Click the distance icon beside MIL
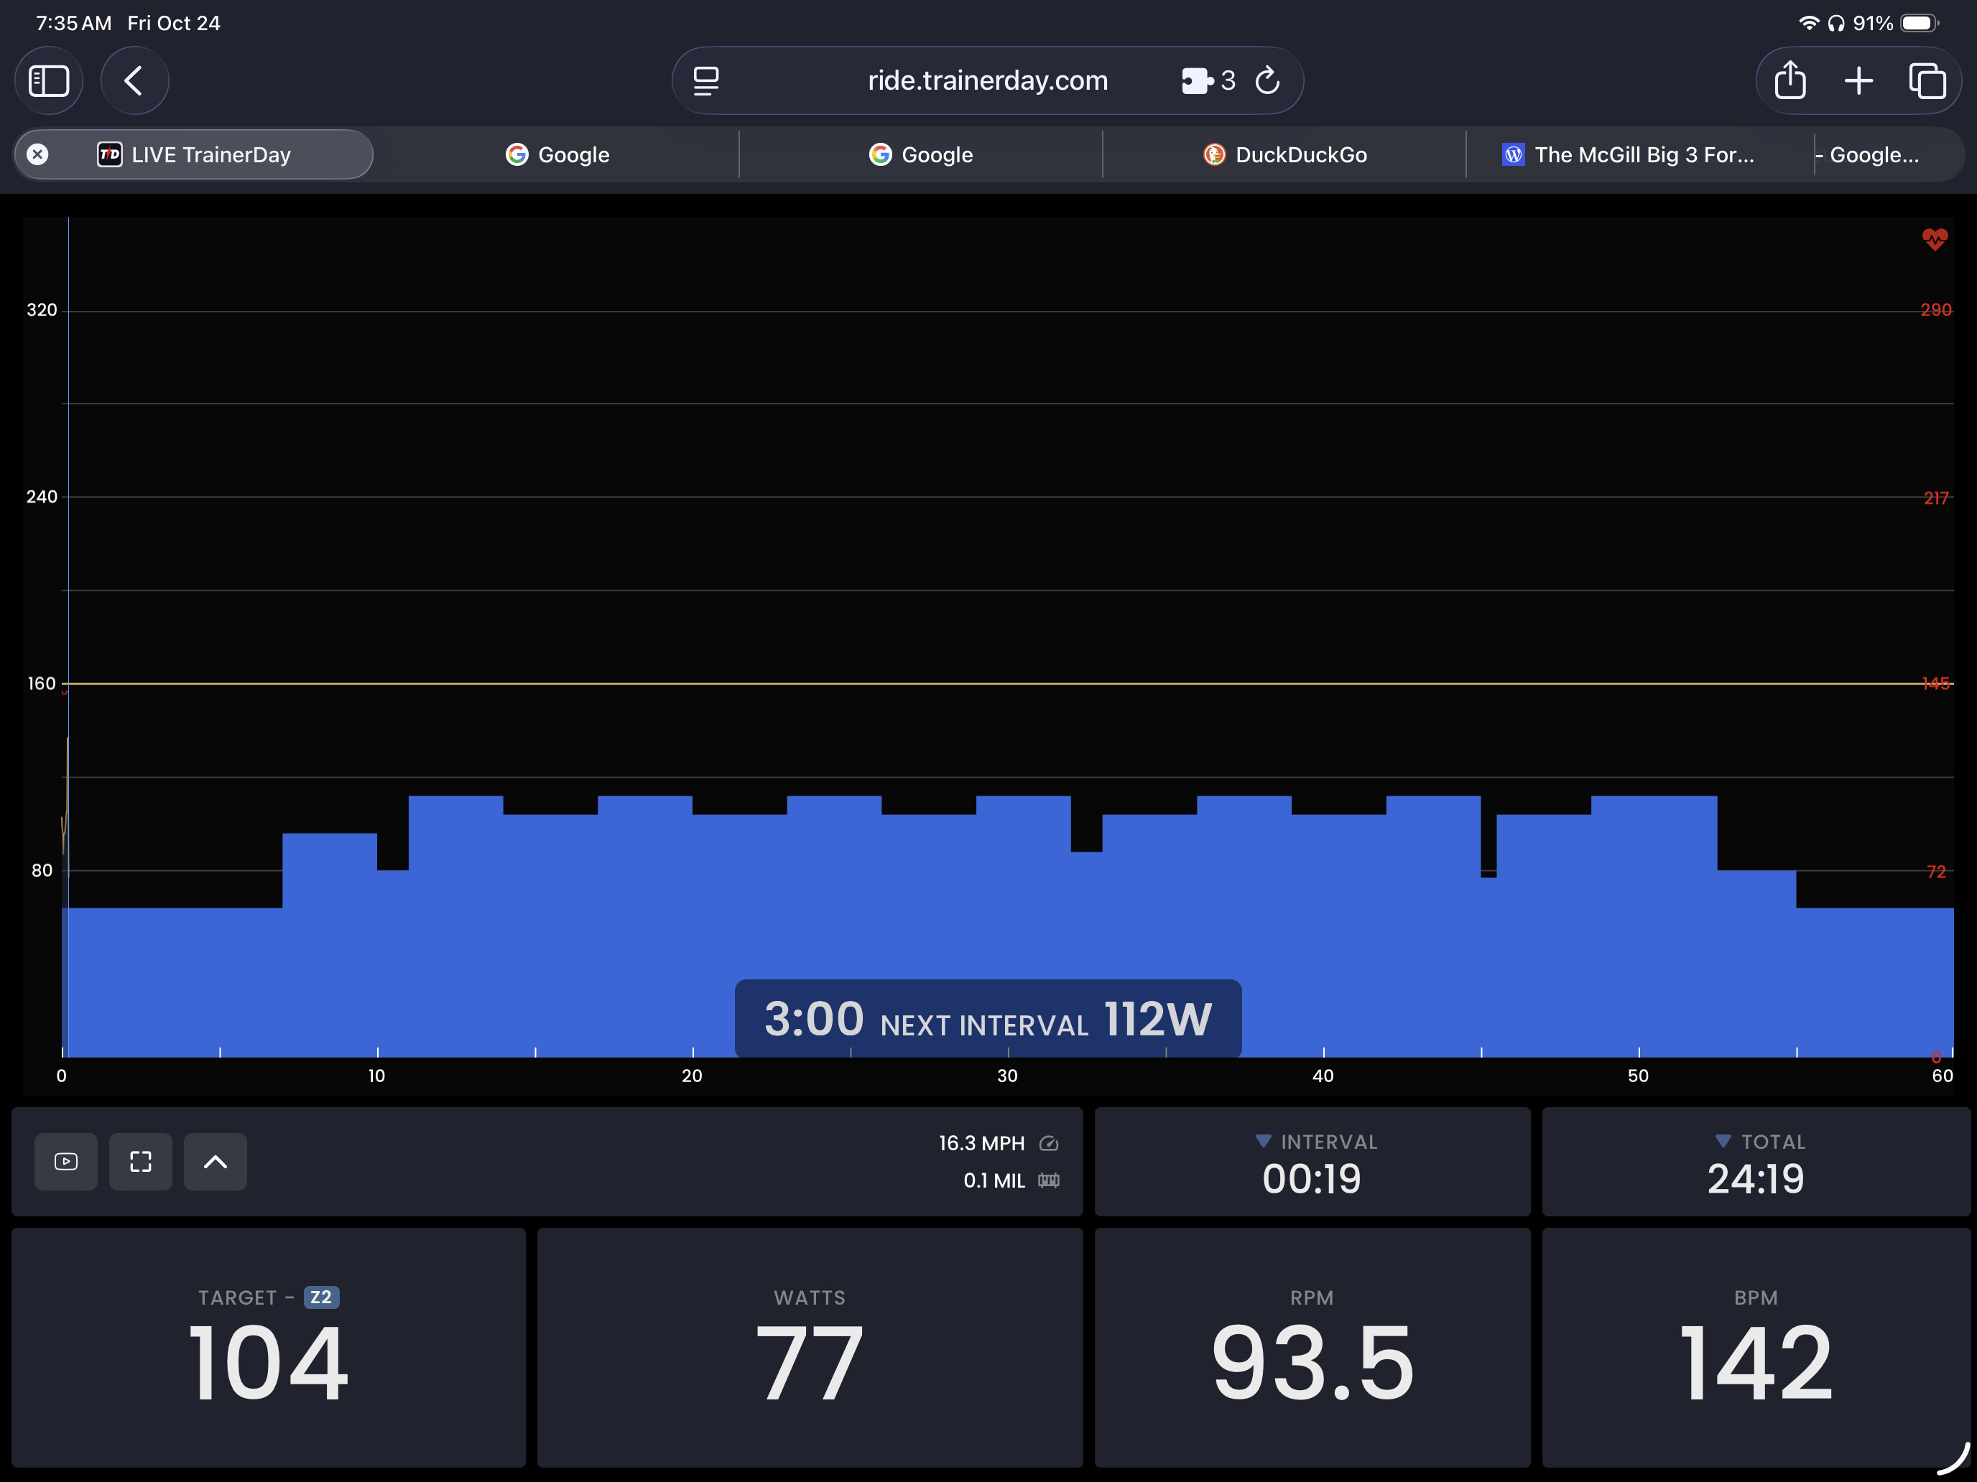Screen dimensions: 1977x1482 tap(1048, 1181)
